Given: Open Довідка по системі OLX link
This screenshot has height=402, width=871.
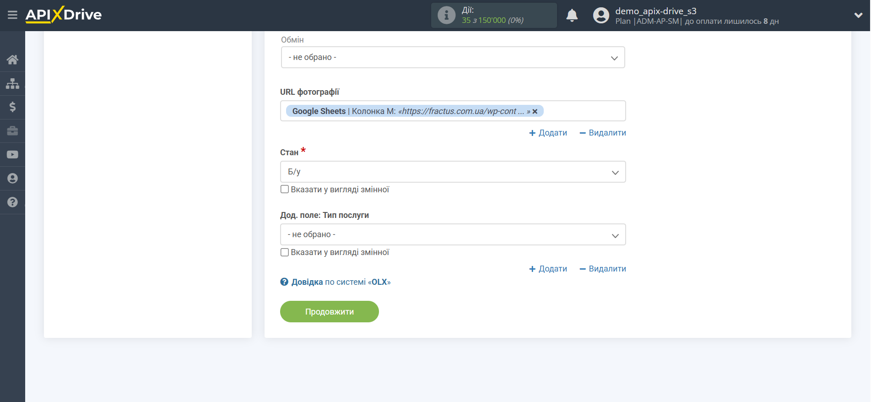Looking at the screenshot, I should pyautogui.click(x=341, y=282).
